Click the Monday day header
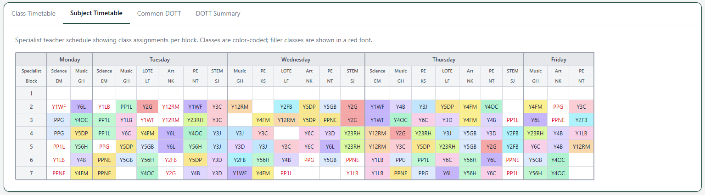Viewport: 705px width, 195px height. click(x=70, y=59)
